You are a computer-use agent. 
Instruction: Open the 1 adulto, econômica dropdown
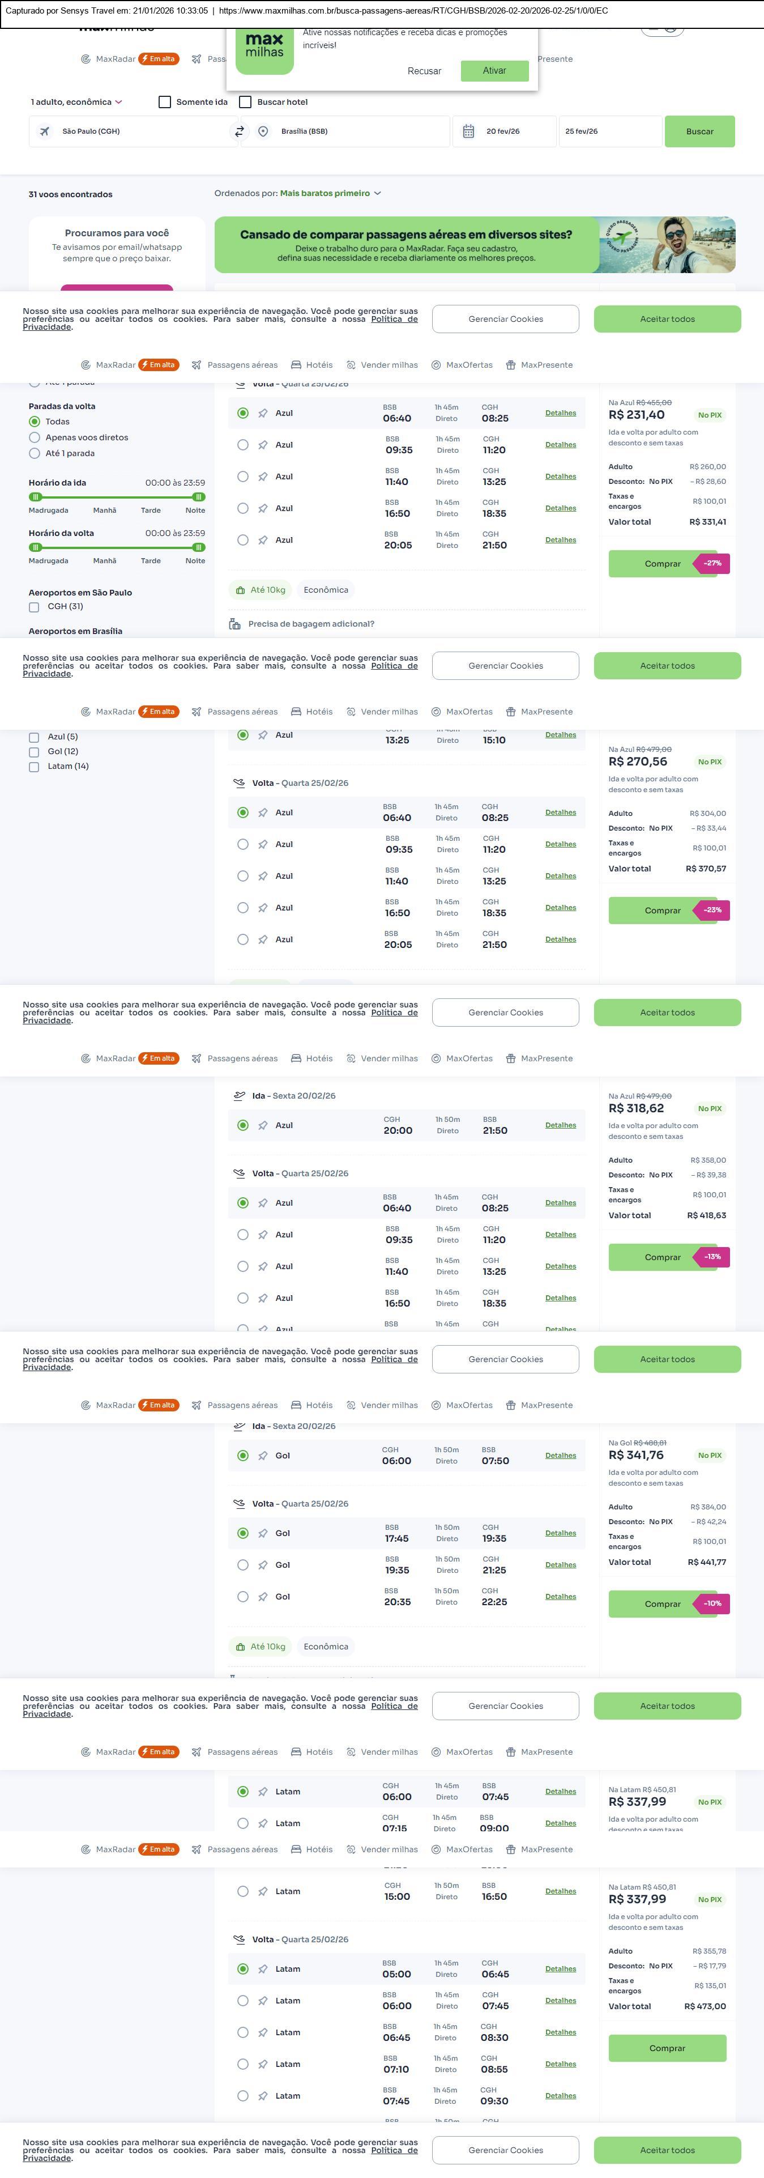click(x=76, y=103)
